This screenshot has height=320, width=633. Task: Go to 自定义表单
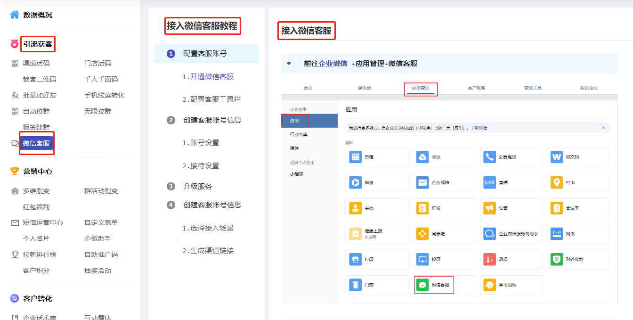101,222
